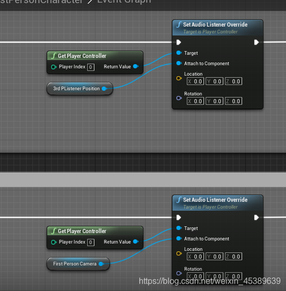
Task: Edit Location Z field on top node
Action: pos(234,81)
